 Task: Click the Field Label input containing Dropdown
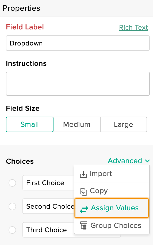tap(78, 43)
